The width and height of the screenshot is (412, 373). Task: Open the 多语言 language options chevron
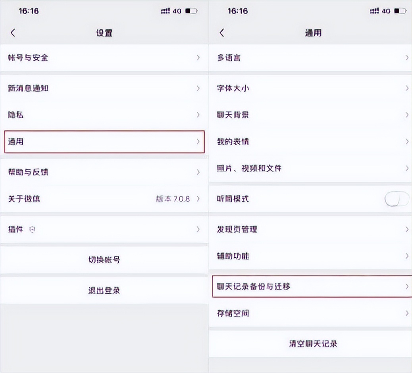pyautogui.click(x=407, y=58)
